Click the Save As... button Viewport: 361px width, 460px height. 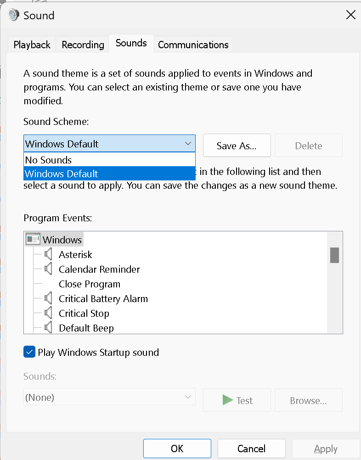[x=237, y=146]
